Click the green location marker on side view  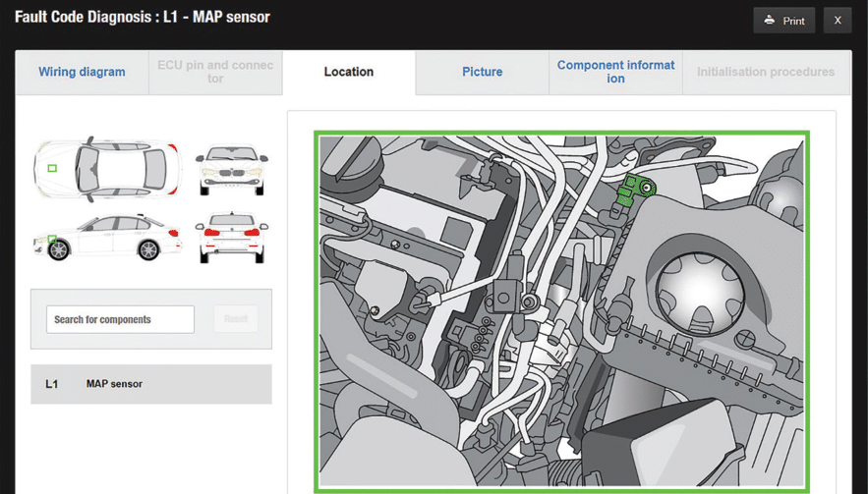(x=52, y=239)
